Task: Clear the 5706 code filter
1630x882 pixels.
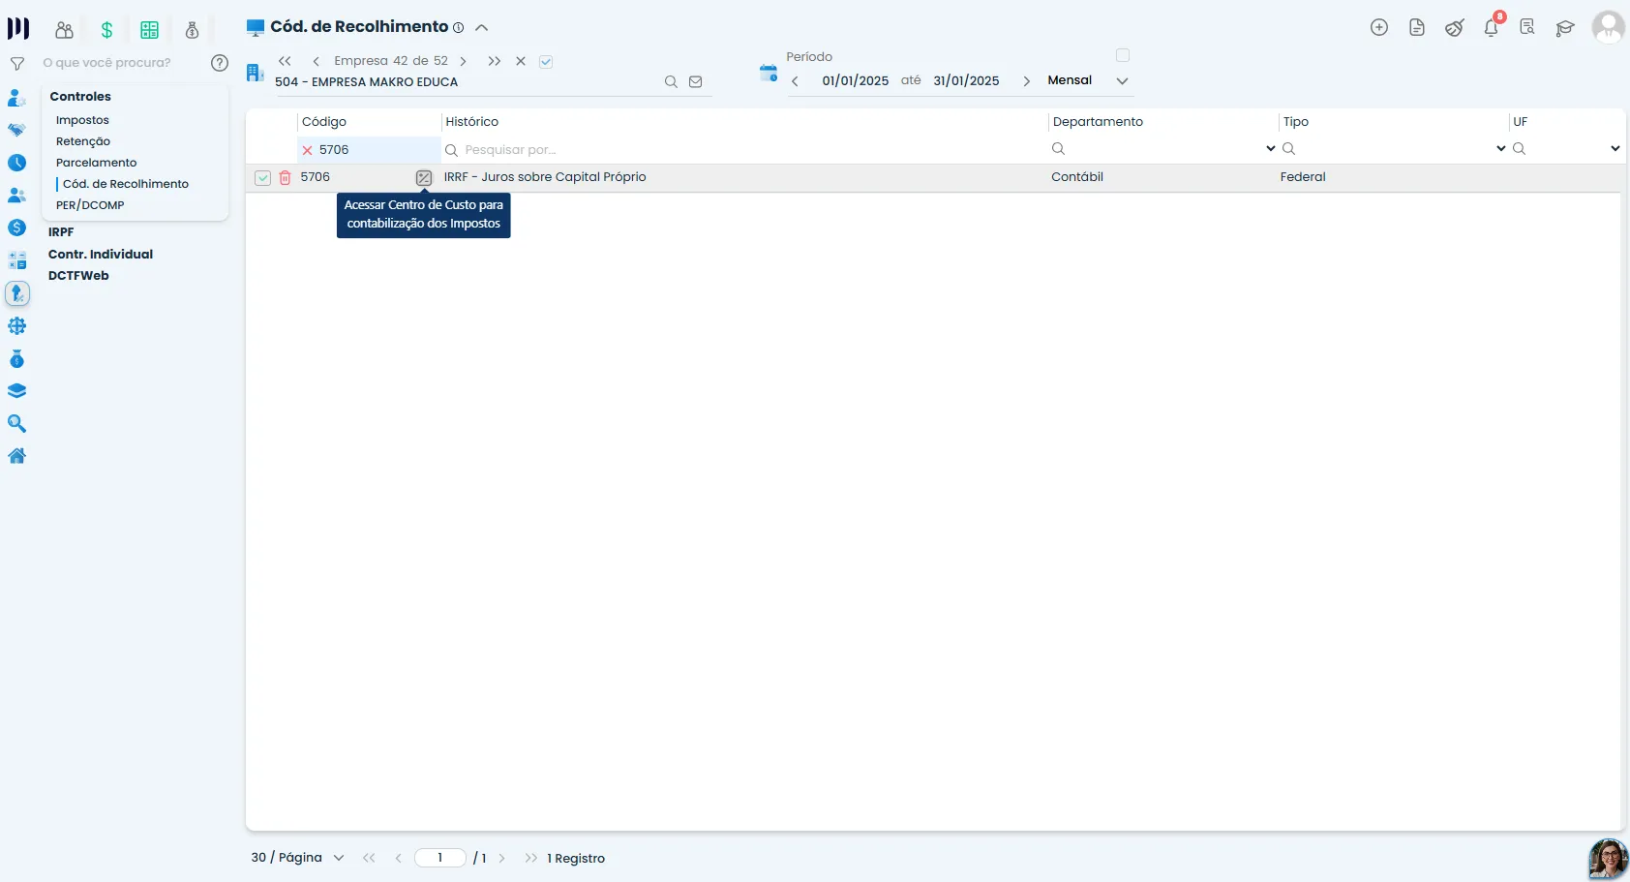Action: [307, 150]
